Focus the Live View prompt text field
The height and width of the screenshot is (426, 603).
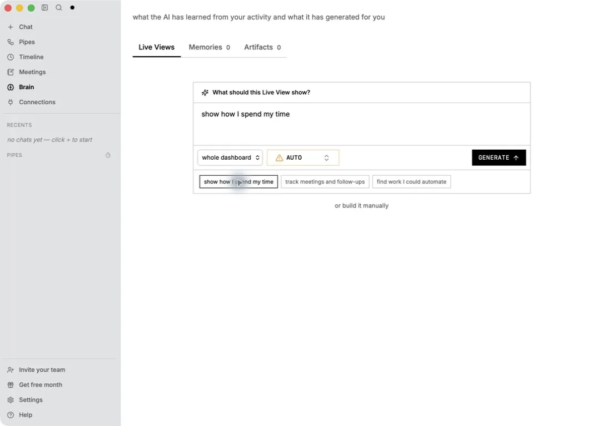click(x=361, y=124)
